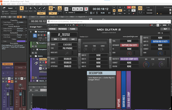This screenshot has width=172, height=110.
Task: Adjust the purple channel volume fader
Action: pos(8,94)
